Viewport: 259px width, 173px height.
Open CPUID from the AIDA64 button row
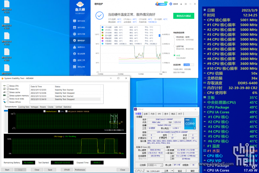coord(67,170)
